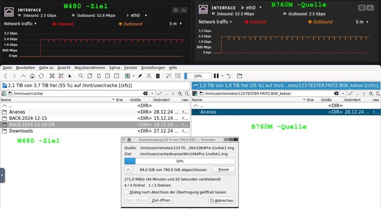Open the Benutzeraktionen menu
This screenshot has height=209, width=381.
[x=90, y=68]
